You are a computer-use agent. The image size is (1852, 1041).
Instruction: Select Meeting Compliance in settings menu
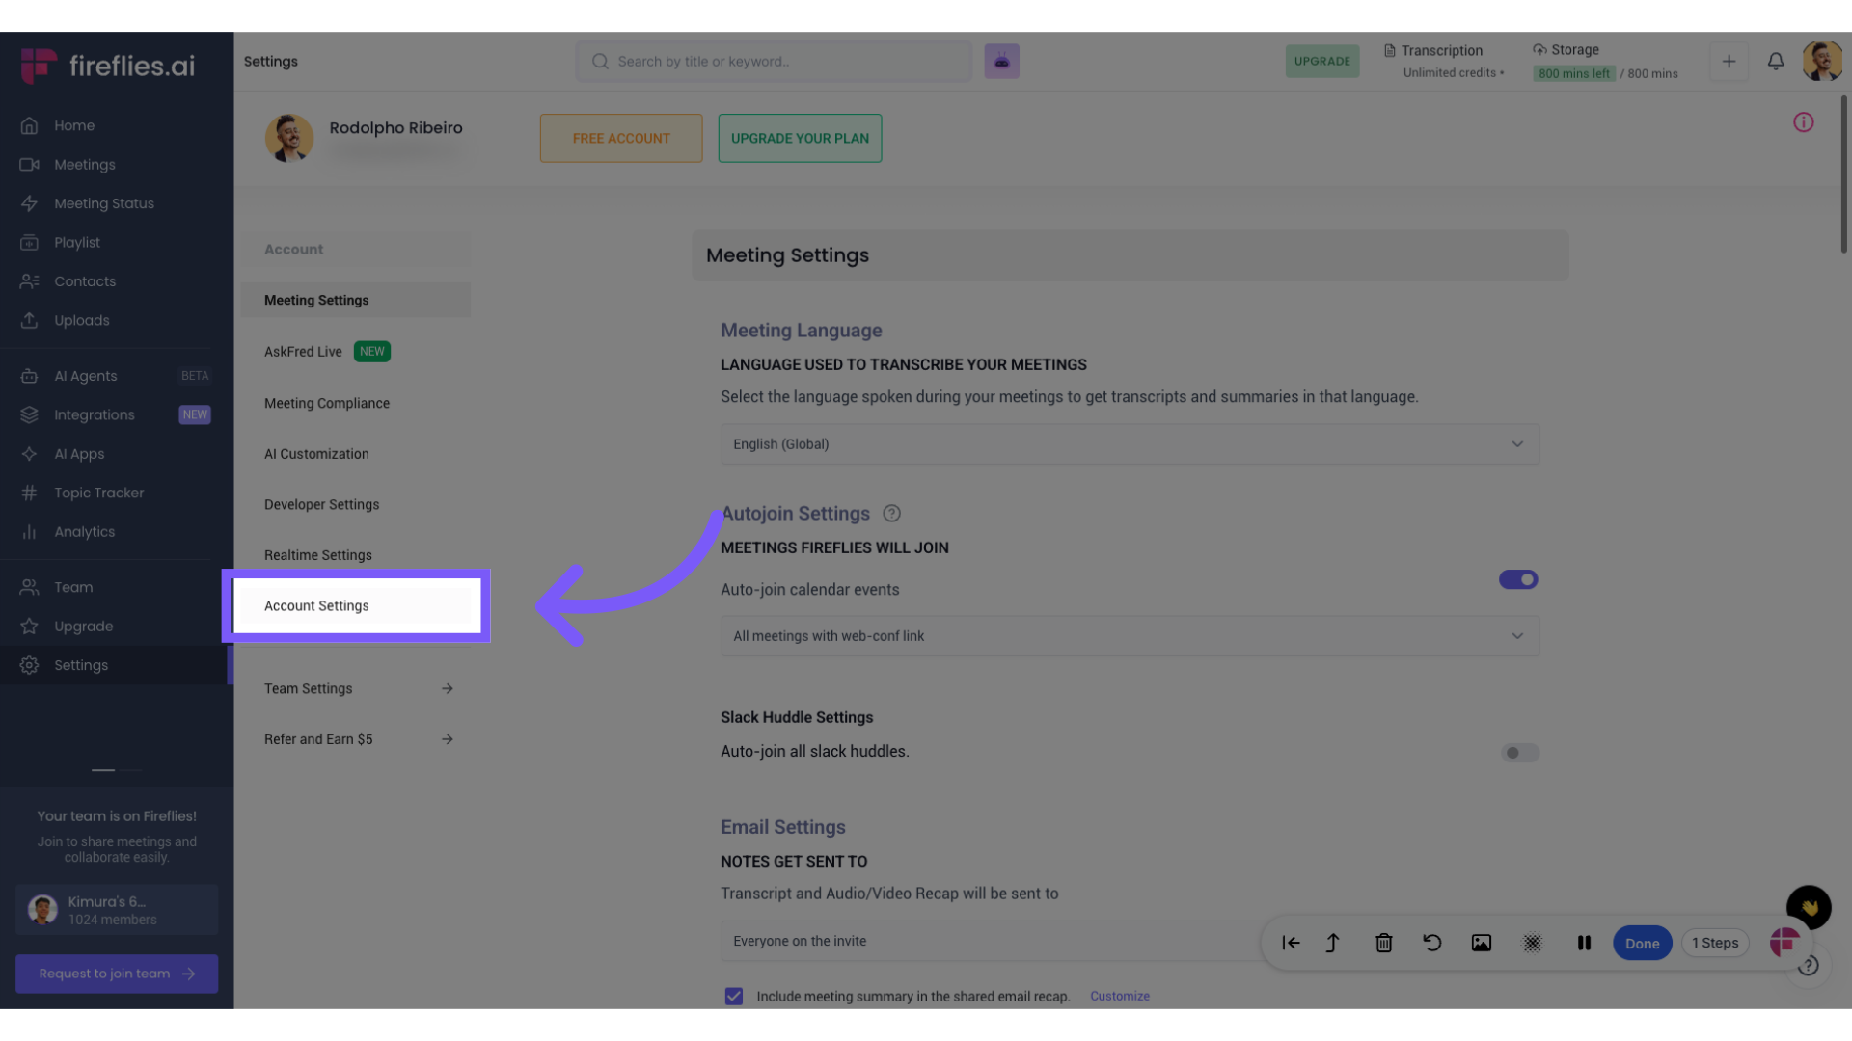pos(327,403)
